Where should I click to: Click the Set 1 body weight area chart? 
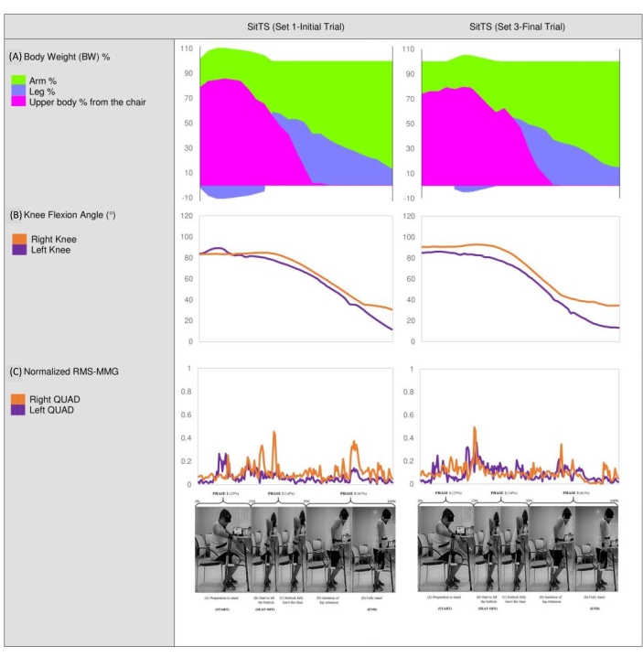296,124
